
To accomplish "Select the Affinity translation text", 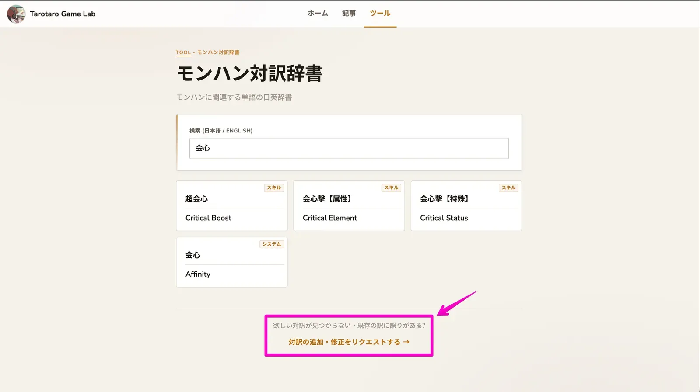I will pyautogui.click(x=198, y=274).
